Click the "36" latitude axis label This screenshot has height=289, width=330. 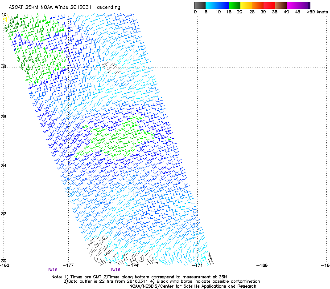(4, 116)
